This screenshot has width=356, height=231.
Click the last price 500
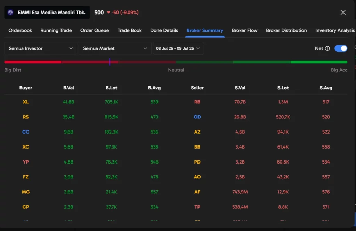point(99,13)
